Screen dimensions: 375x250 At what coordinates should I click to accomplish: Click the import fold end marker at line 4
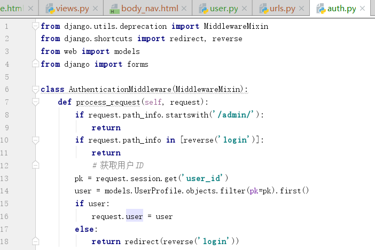pyautogui.click(x=35, y=64)
